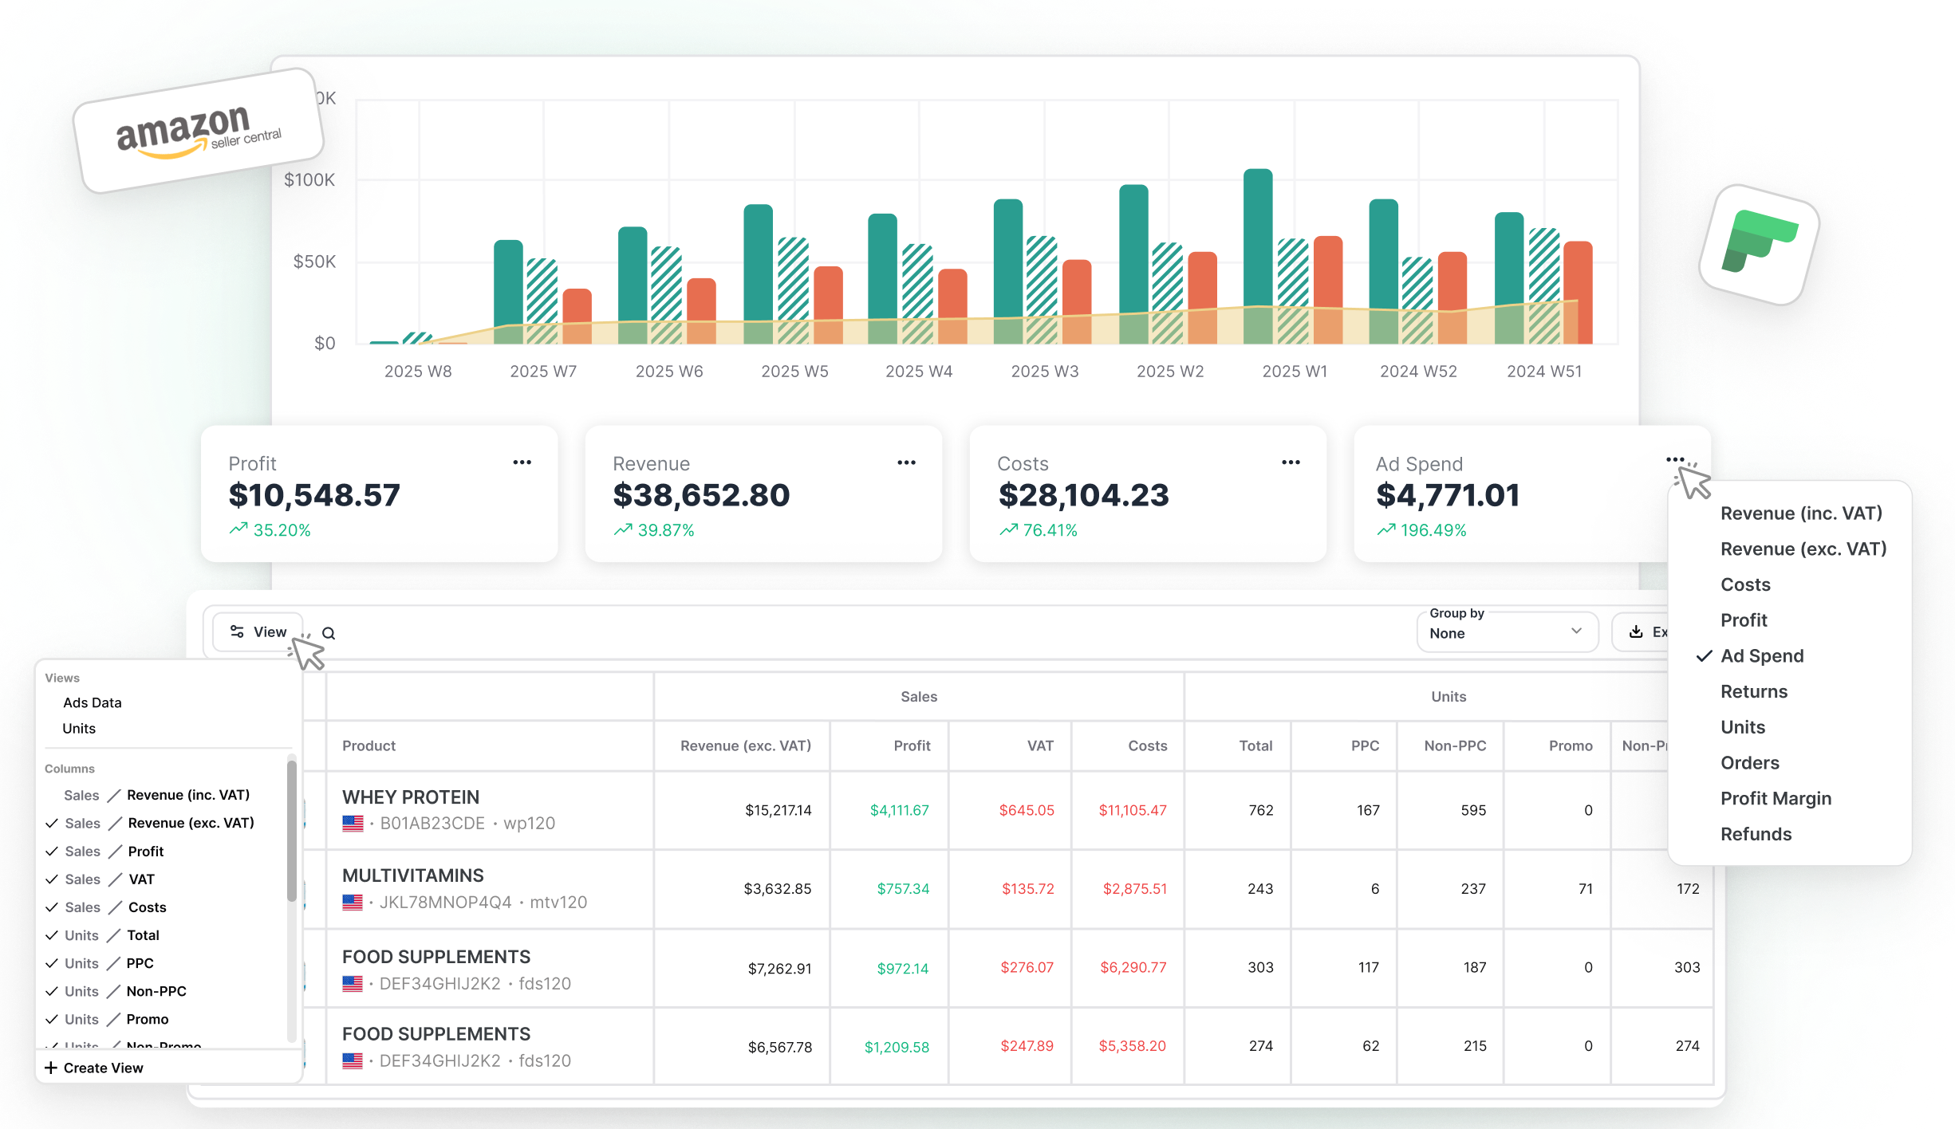
Task: Open the Revenue card three-dot menu
Action: 906,462
